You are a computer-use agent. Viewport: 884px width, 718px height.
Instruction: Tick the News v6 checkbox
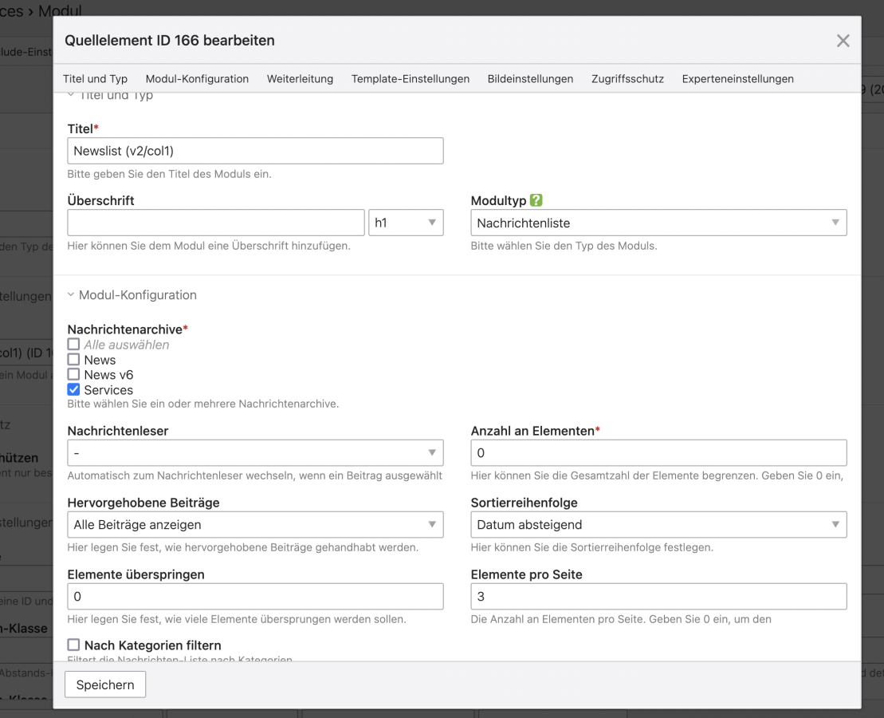(x=74, y=375)
